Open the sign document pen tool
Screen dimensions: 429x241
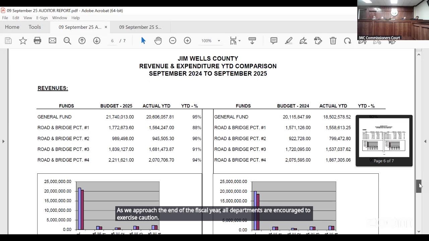click(303, 41)
